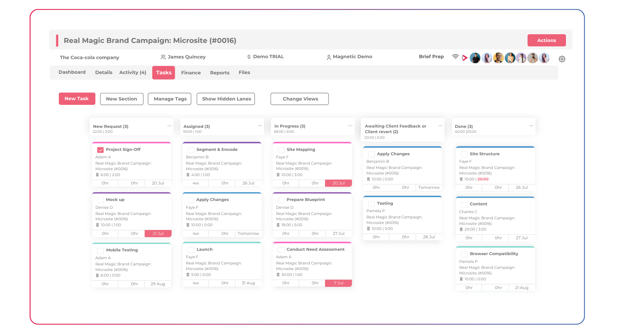This screenshot has height=336, width=617.
Task: Click the hourglass icon on the Mock up card
Action: coord(97,225)
